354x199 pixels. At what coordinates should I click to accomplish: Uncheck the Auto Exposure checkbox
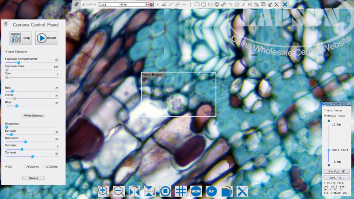coord(6,52)
